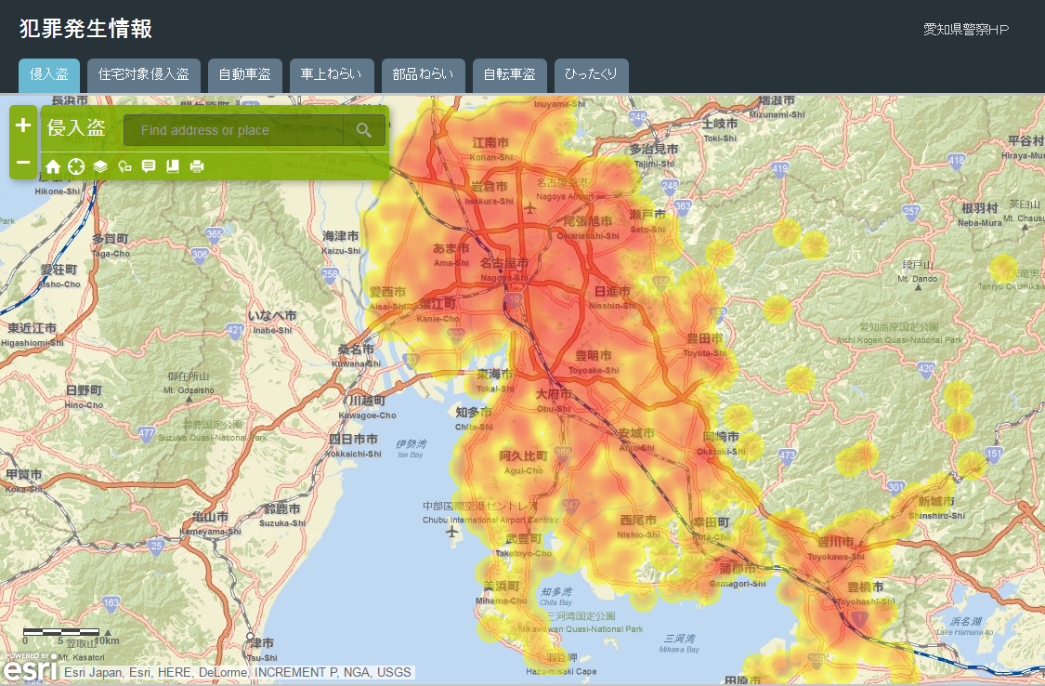Viewport: 1045px width, 686px height.
Task: Open the Details speech-bubble icon
Action: pyautogui.click(x=149, y=165)
